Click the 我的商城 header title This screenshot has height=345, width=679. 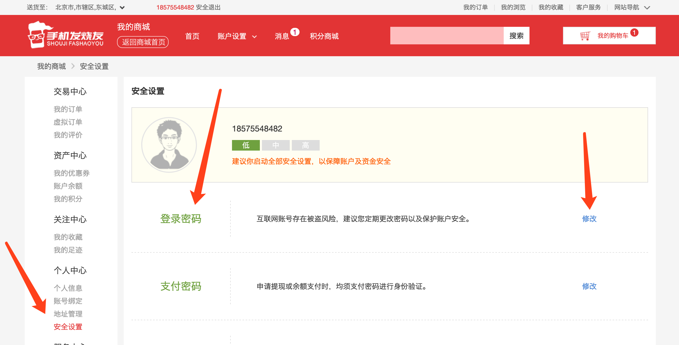pyautogui.click(x=133, y=27)
